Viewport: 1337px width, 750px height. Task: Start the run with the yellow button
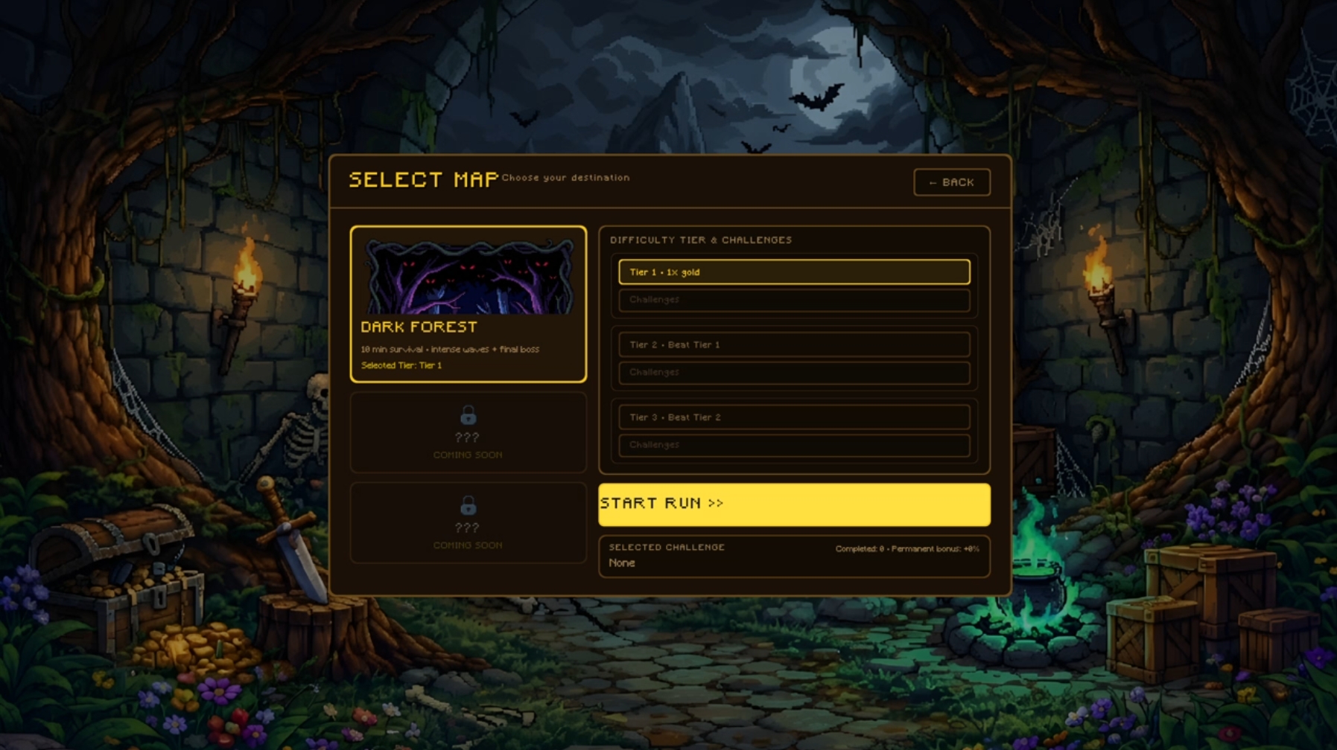click(794, 504)
